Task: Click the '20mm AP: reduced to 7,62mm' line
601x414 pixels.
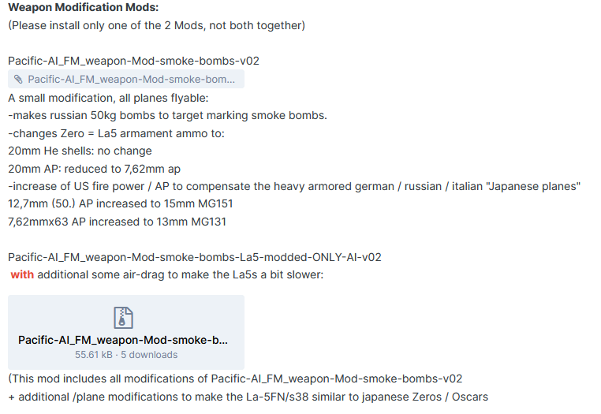Action: pos(95,169)
